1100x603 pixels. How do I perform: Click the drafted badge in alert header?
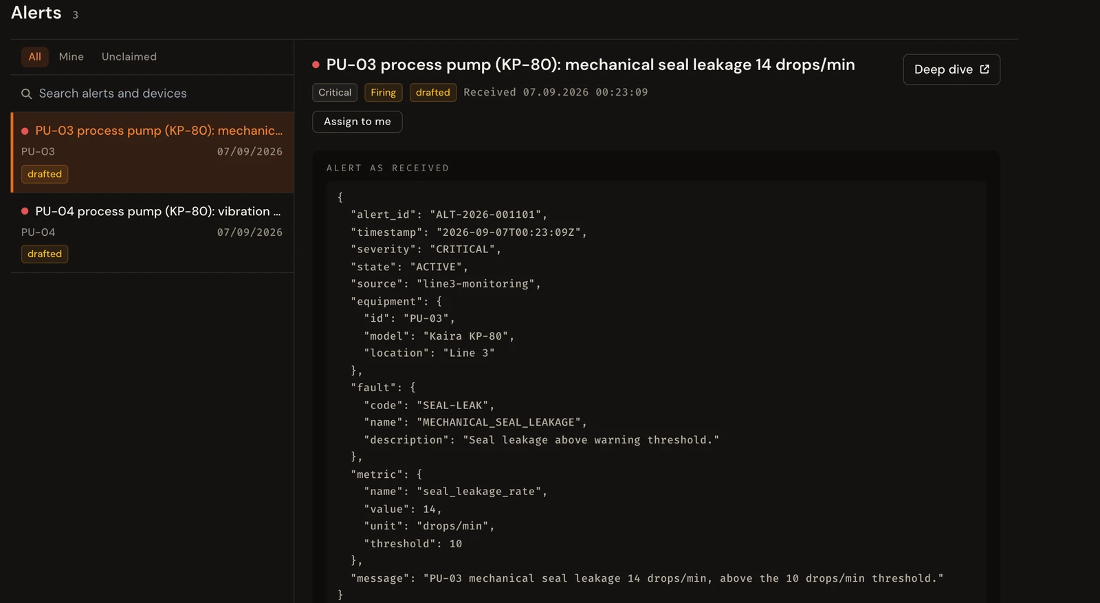click(433, 92)
